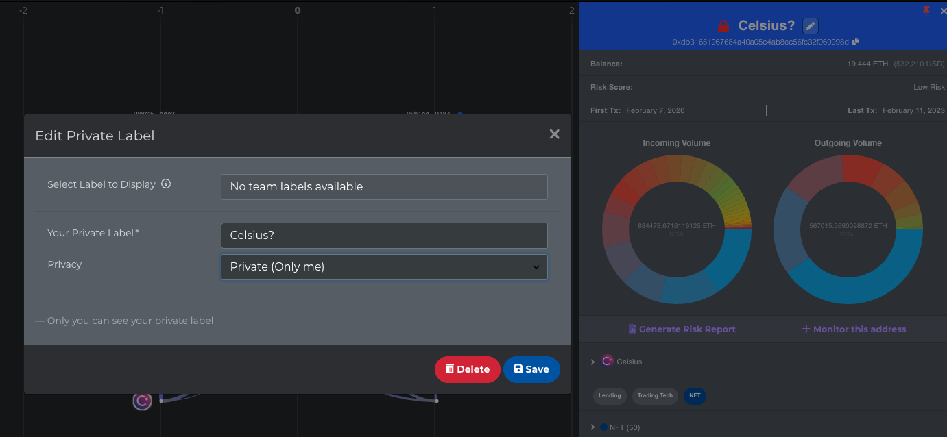Open the Privacy dropdown
This screenshot has width=947, height=437.
(x=384, y=267)
